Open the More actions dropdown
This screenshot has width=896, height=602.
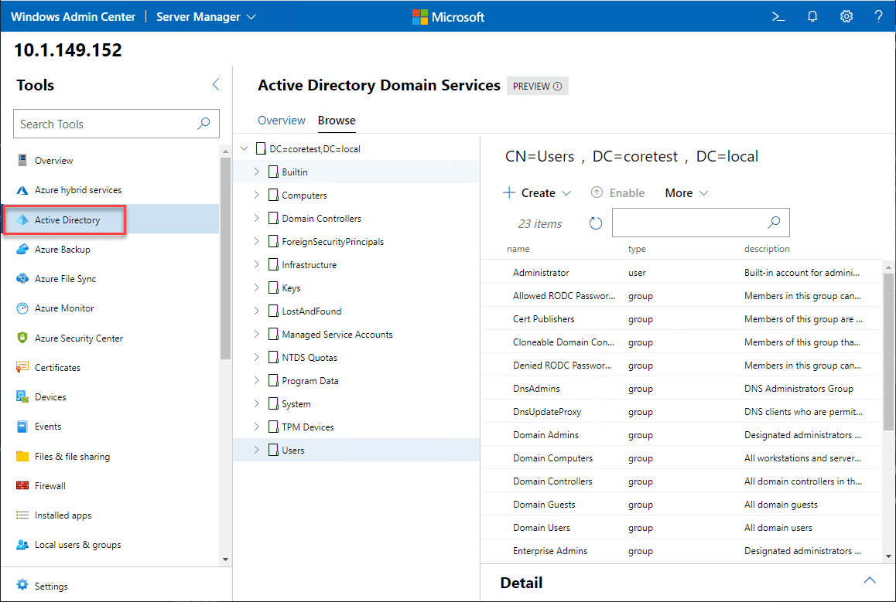[686, 193]
